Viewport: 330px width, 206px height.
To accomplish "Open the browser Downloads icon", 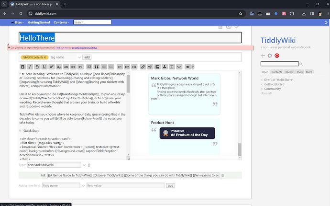I will [x=304, y=14].
